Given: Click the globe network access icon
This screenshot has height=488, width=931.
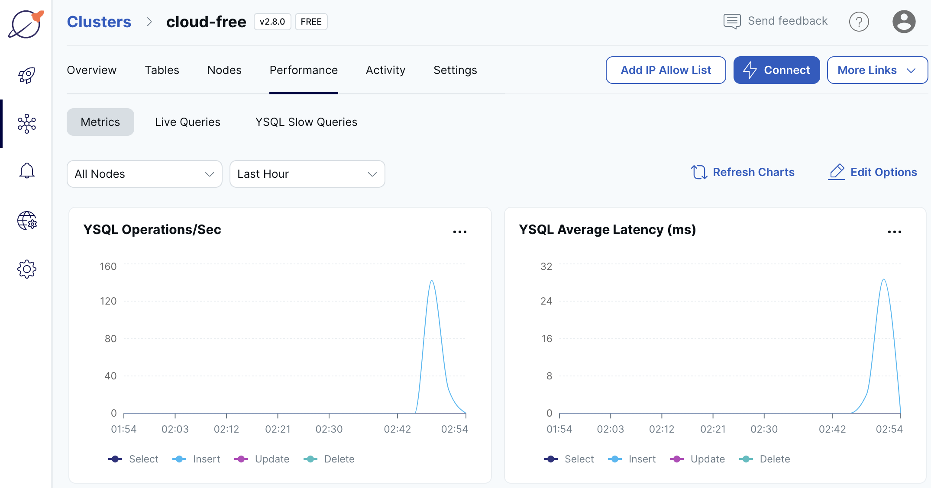Looking at the screenshot, I should (x=26, y=221).
